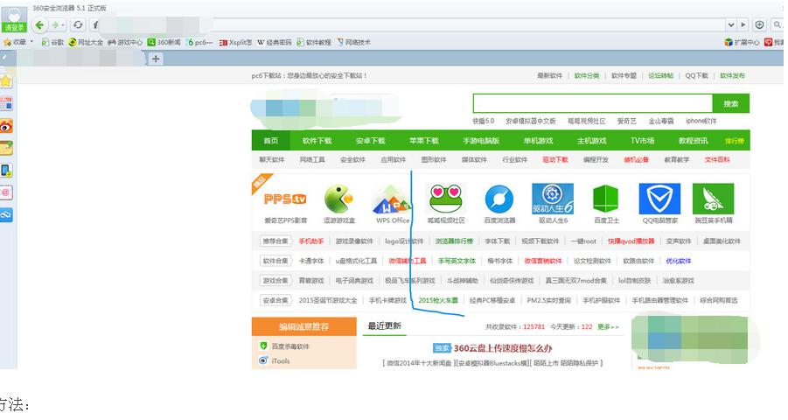Open a new tab with the plus button
Image resolution: width=788 pixels, height=420 pixels.
(156, 59)
